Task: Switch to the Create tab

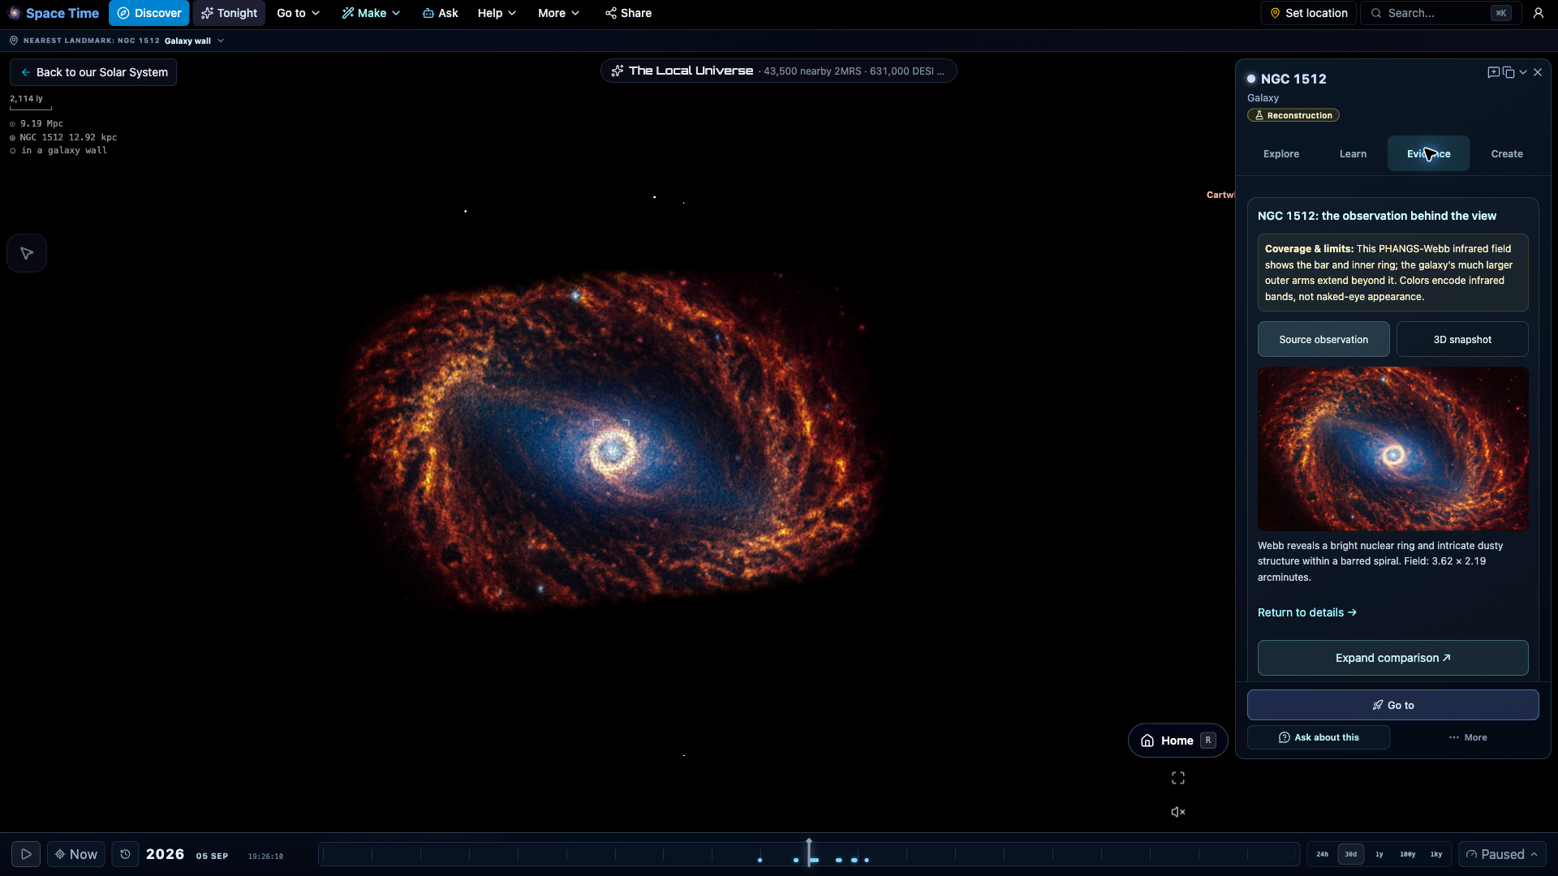Action: pos(1507,154)
